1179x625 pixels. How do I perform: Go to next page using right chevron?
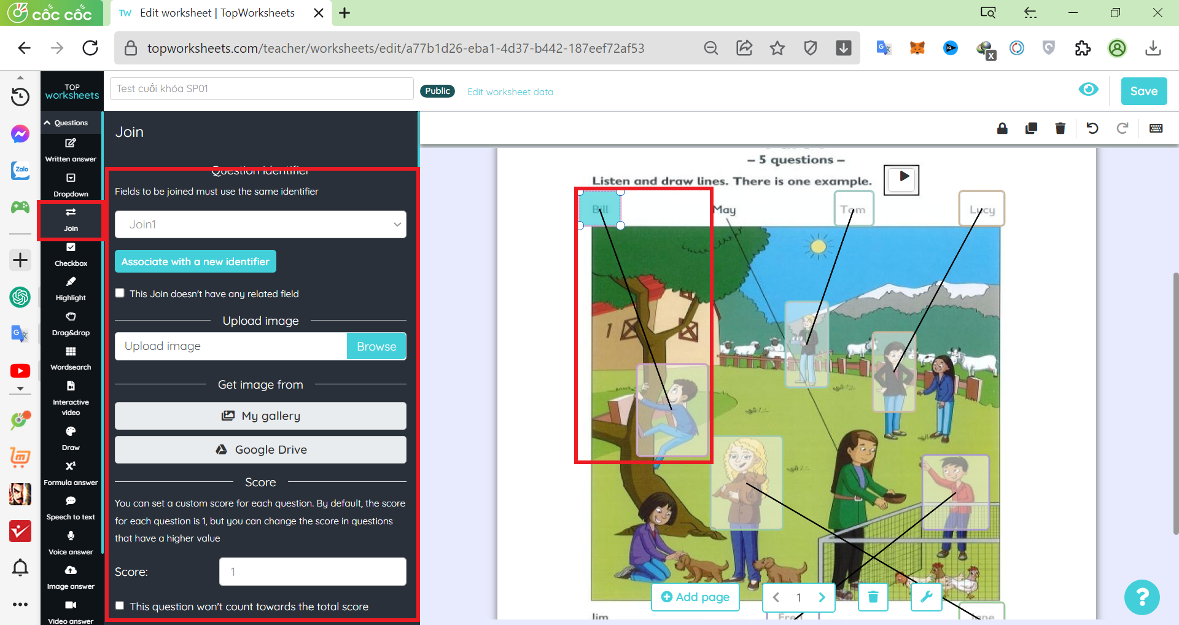coord(822,597)
